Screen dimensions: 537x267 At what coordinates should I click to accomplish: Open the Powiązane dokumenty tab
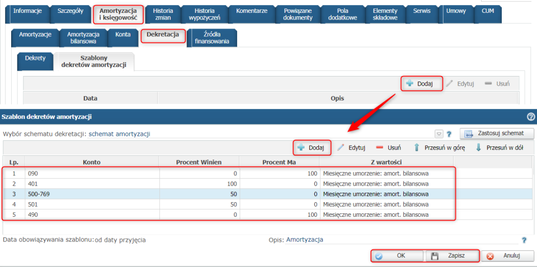coord(298,15)
